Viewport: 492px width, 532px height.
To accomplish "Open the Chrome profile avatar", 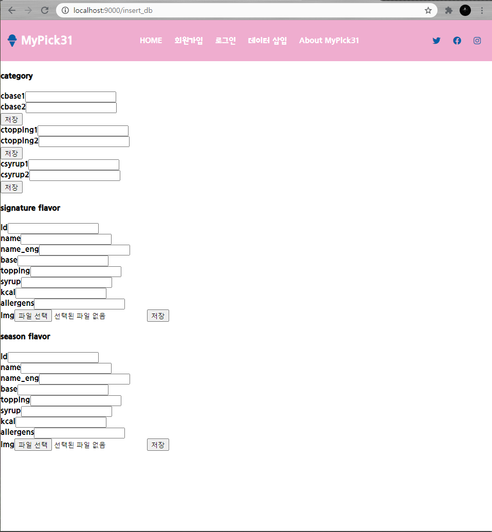I will 465,10.
